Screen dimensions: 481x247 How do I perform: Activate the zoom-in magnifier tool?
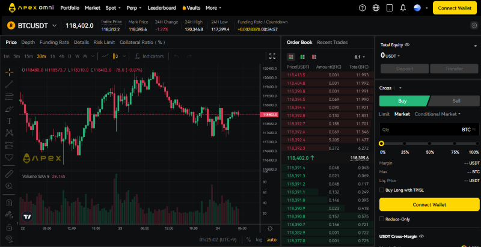tap(9, 186)
